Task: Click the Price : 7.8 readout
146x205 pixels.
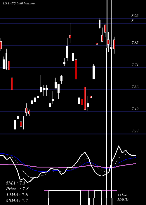Action: pyautogui.click(x=17, y=189)
